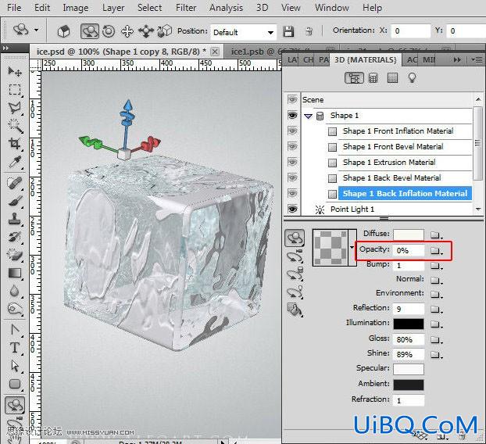Open the tool preset picker arrow
Image resolution: width=486 pixels, height=444 pixels.
coord(37,30)
